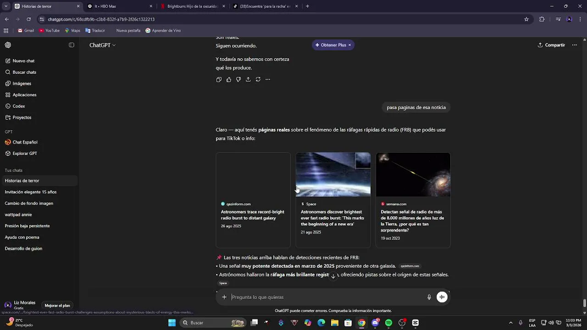The image size is (587, 330).
Task: Expand the ChatGPT model dropdown
Action: coord(102,45)
